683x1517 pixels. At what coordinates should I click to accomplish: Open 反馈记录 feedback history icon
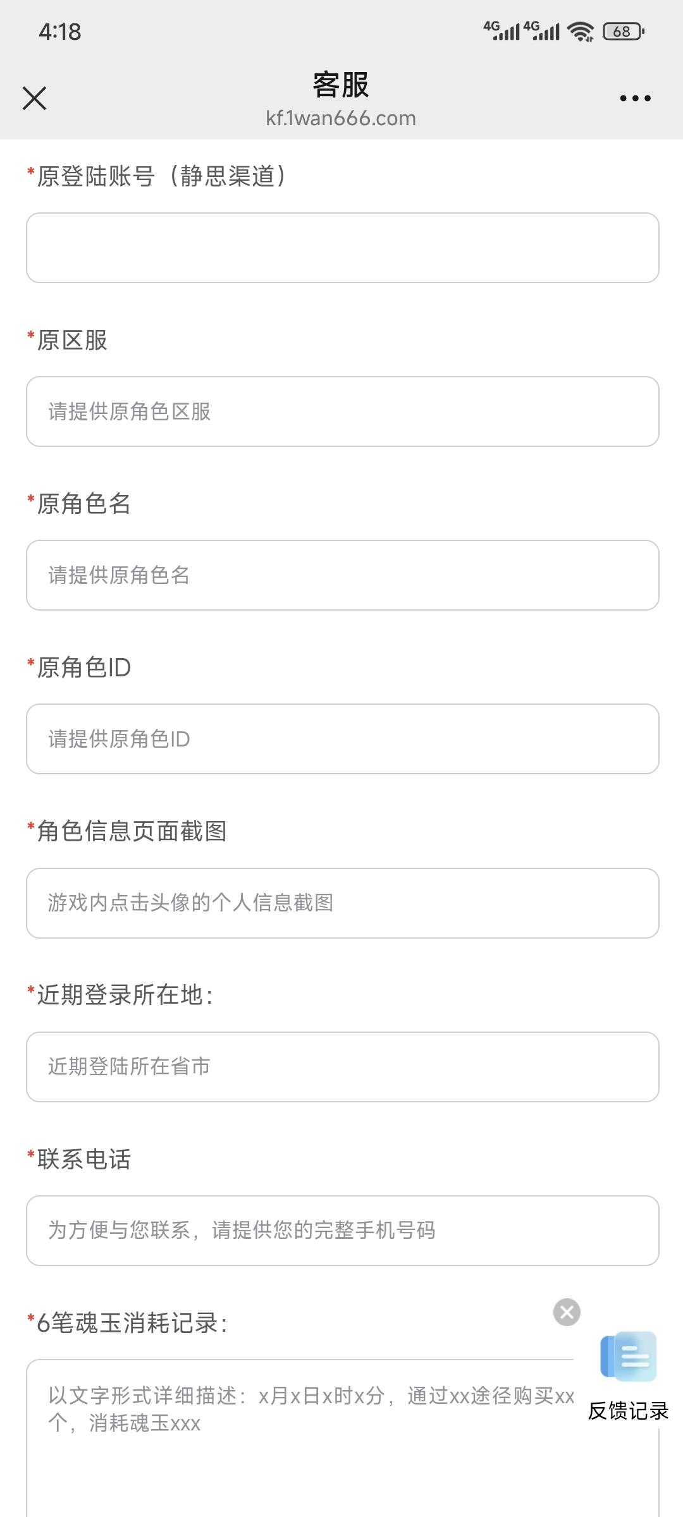pos(629,1356)
